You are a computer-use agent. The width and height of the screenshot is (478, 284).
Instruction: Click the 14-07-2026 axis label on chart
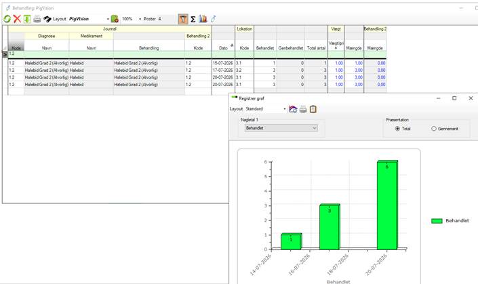261,264
